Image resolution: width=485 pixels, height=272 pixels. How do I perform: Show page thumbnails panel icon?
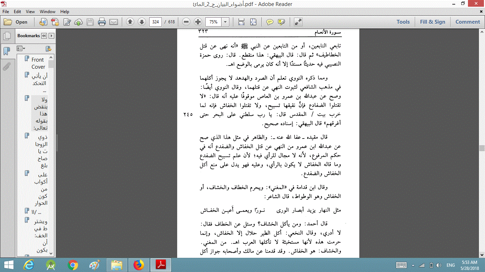coord(6,36)
